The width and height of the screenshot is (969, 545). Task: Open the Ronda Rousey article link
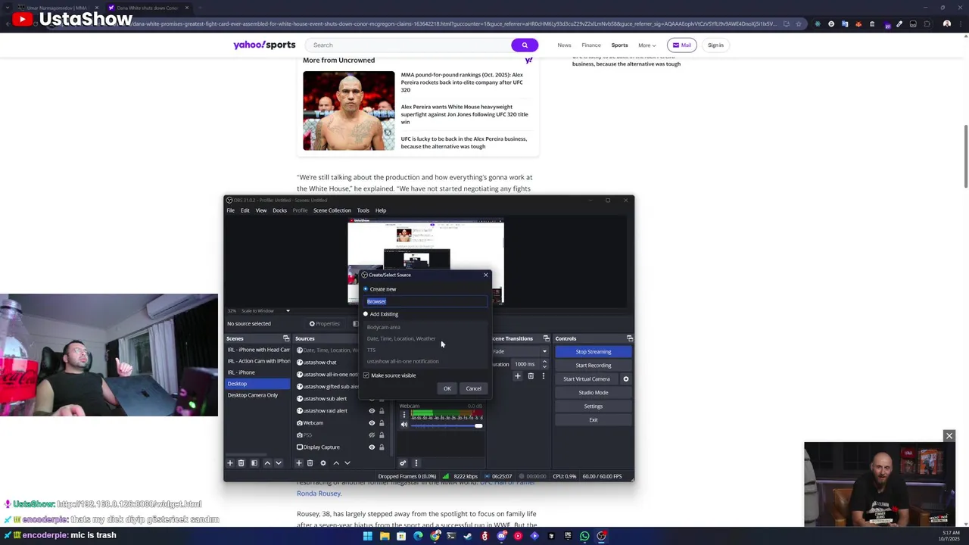click(319, 493)
